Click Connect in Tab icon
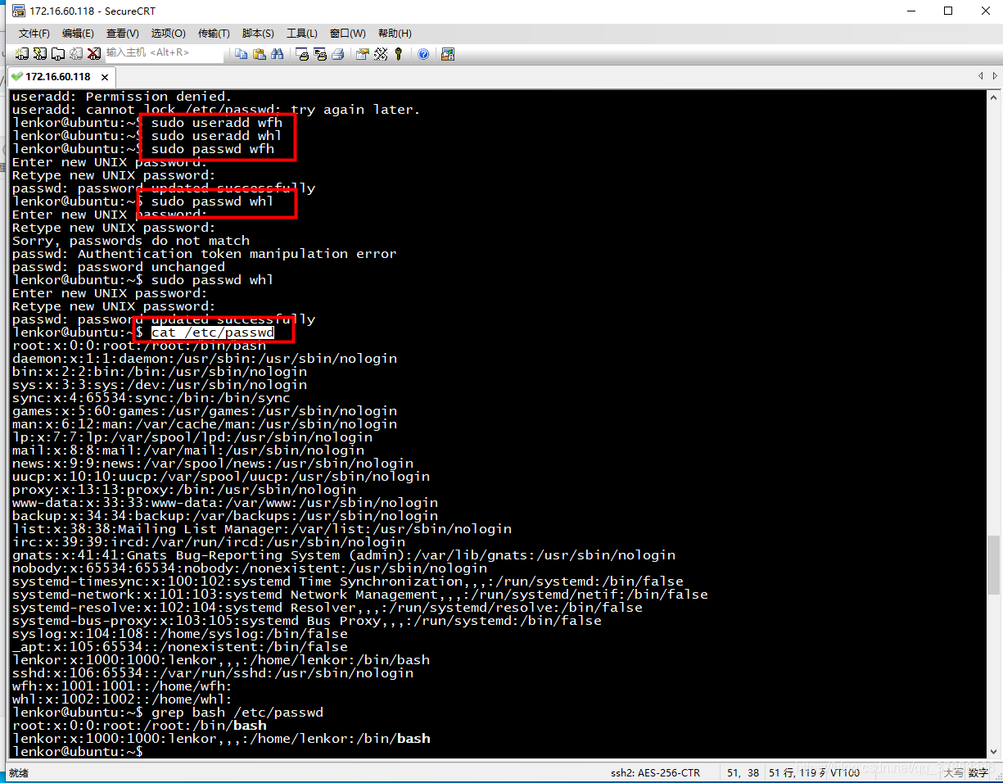Viewport: 1003px width, 783px height. (x=58, y=54)
